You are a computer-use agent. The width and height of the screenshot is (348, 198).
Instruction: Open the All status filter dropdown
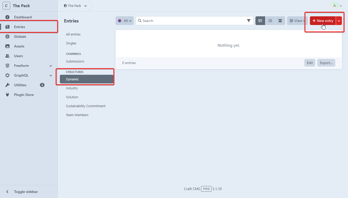point(125,21)
